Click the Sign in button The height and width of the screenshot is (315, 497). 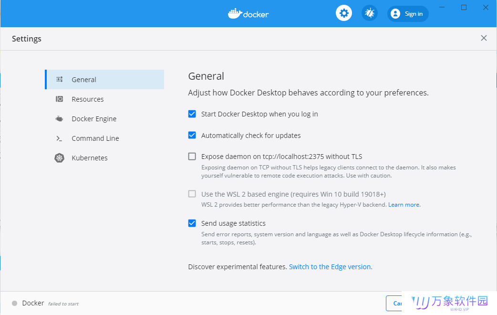(408, 14)
